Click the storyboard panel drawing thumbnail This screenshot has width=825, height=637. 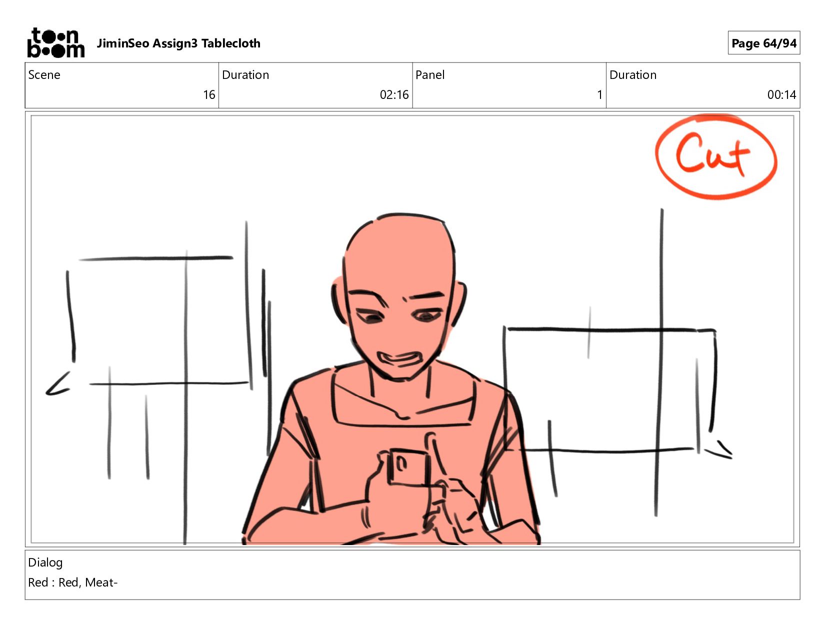click(x=412, y=329)
